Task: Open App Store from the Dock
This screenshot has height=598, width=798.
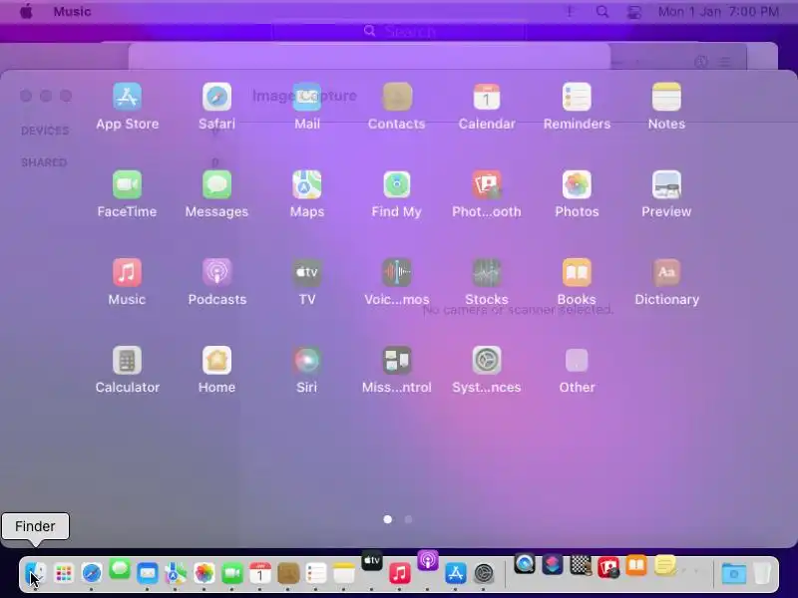Action: 456,574
